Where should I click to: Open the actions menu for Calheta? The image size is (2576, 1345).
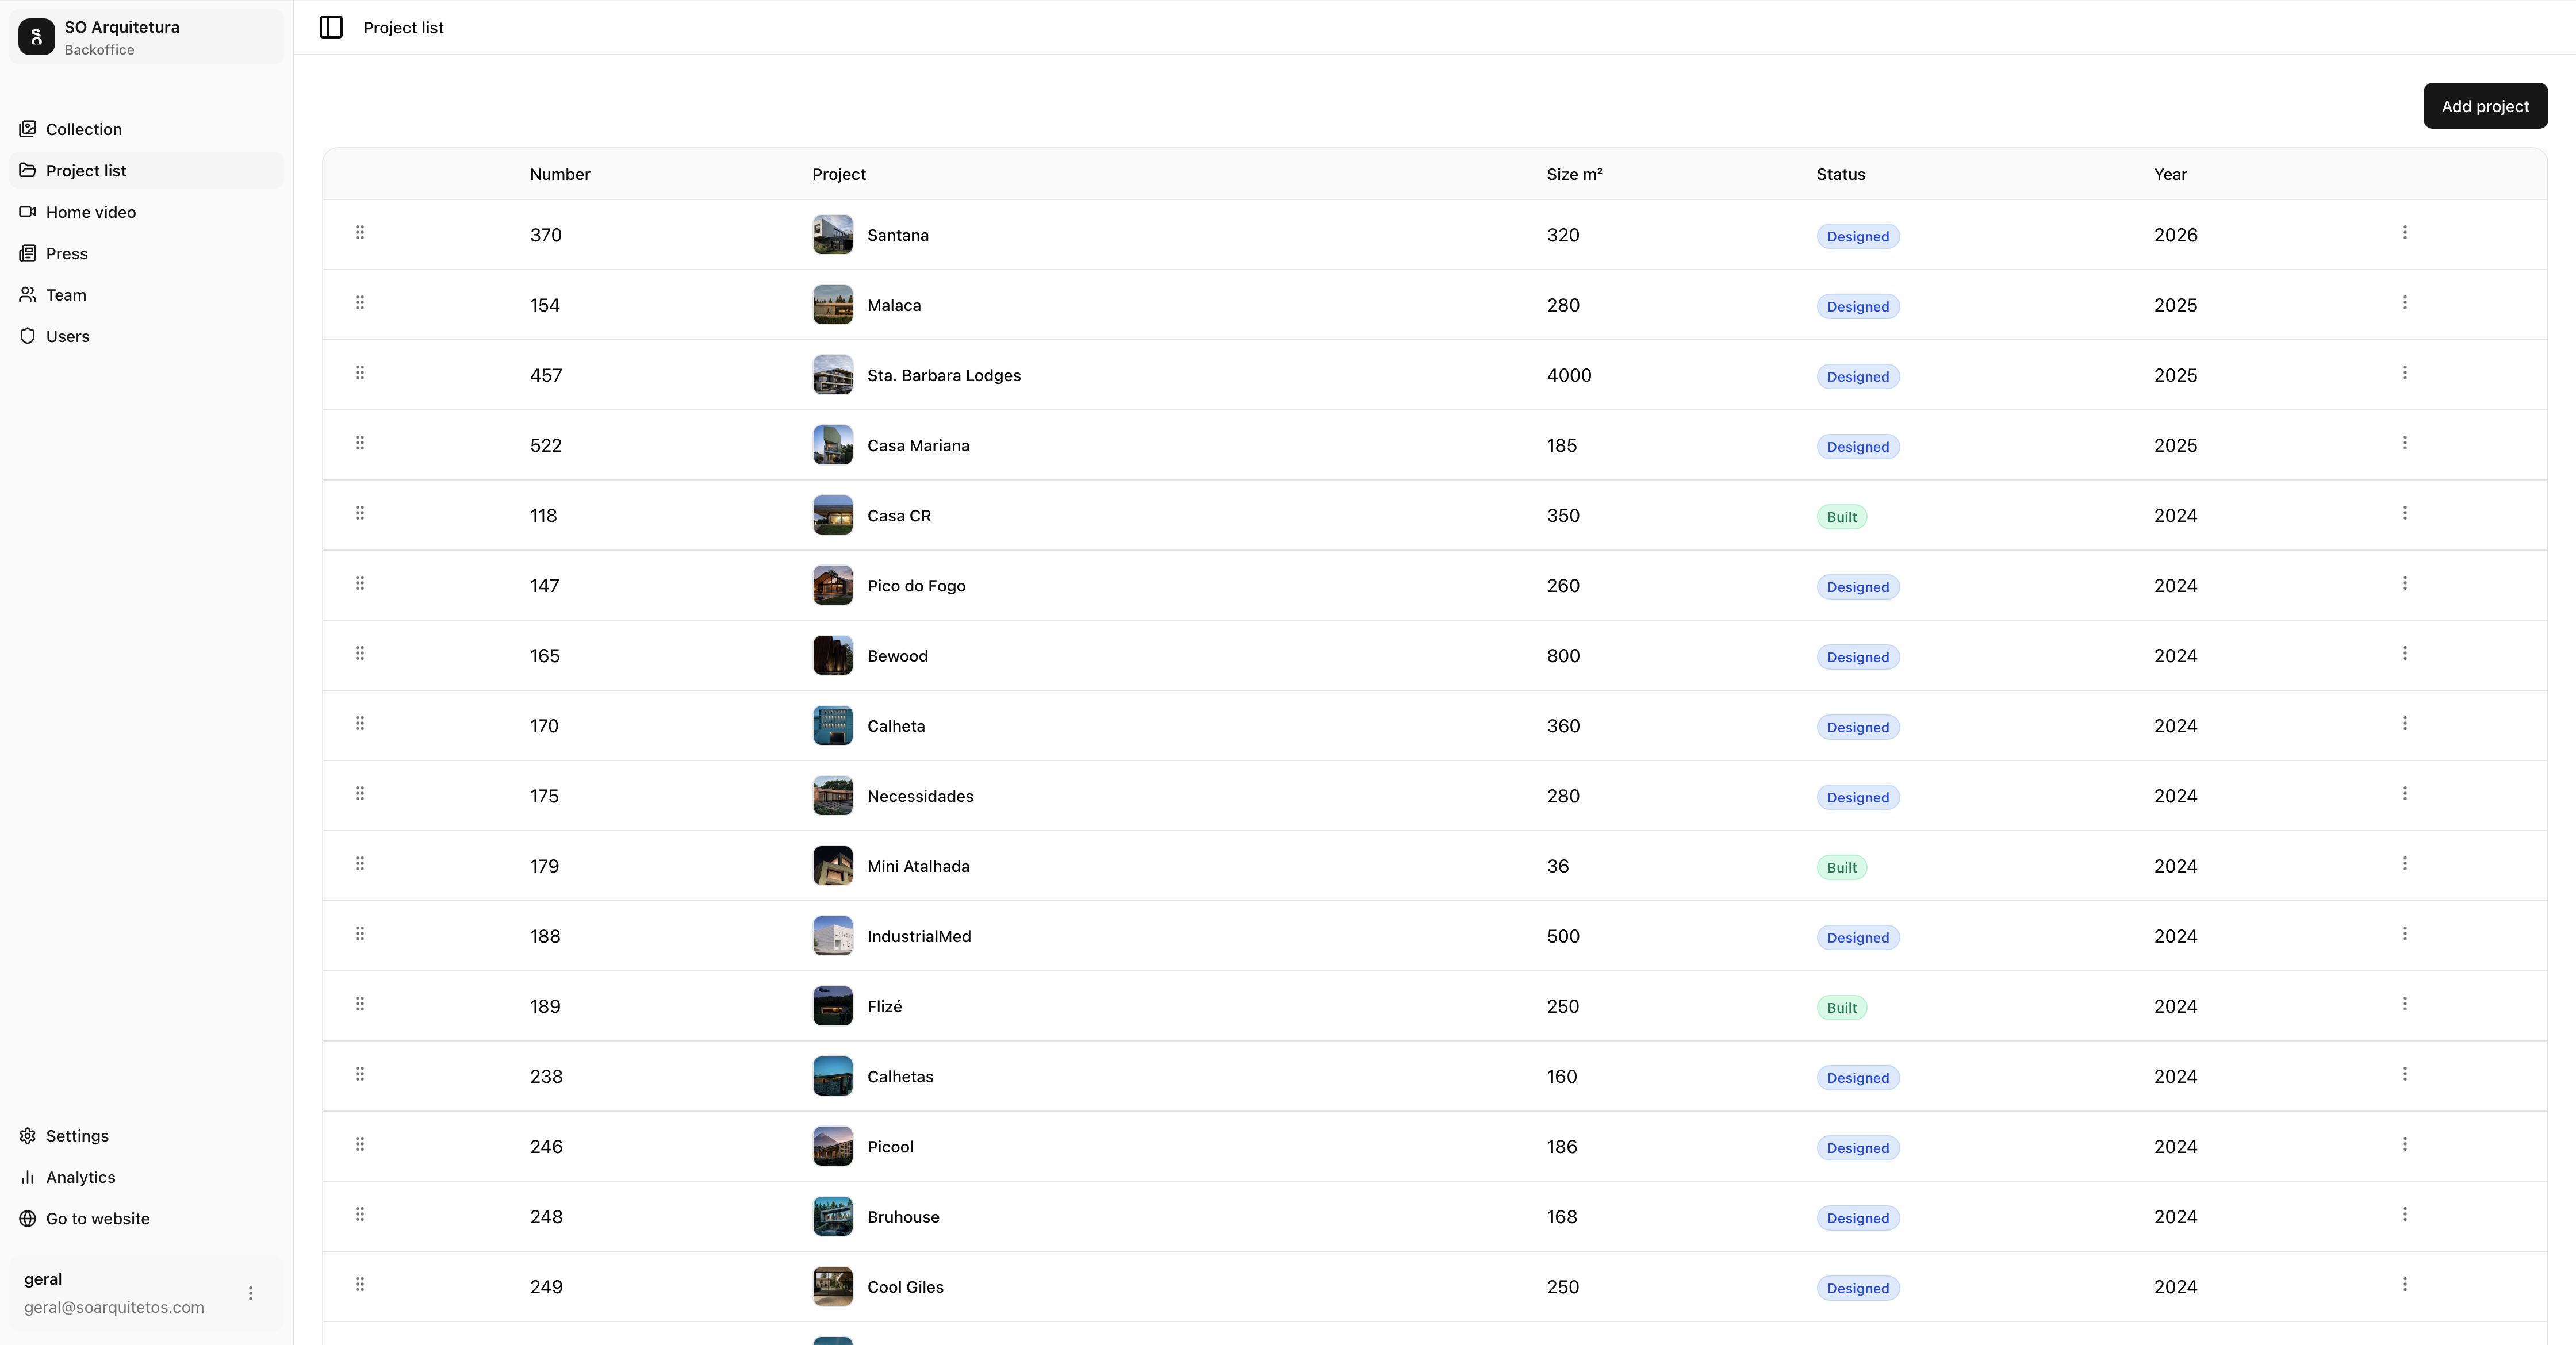point(2405,724)
